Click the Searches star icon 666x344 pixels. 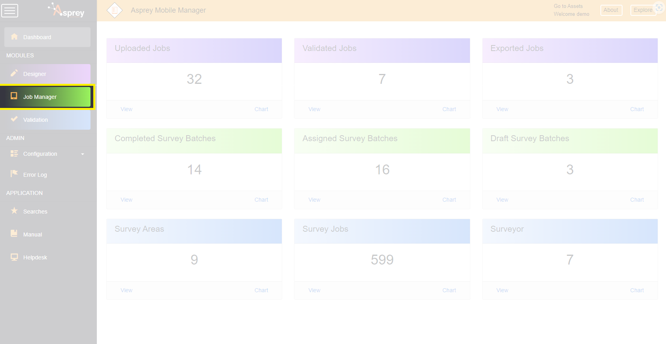tap(14, 211)
